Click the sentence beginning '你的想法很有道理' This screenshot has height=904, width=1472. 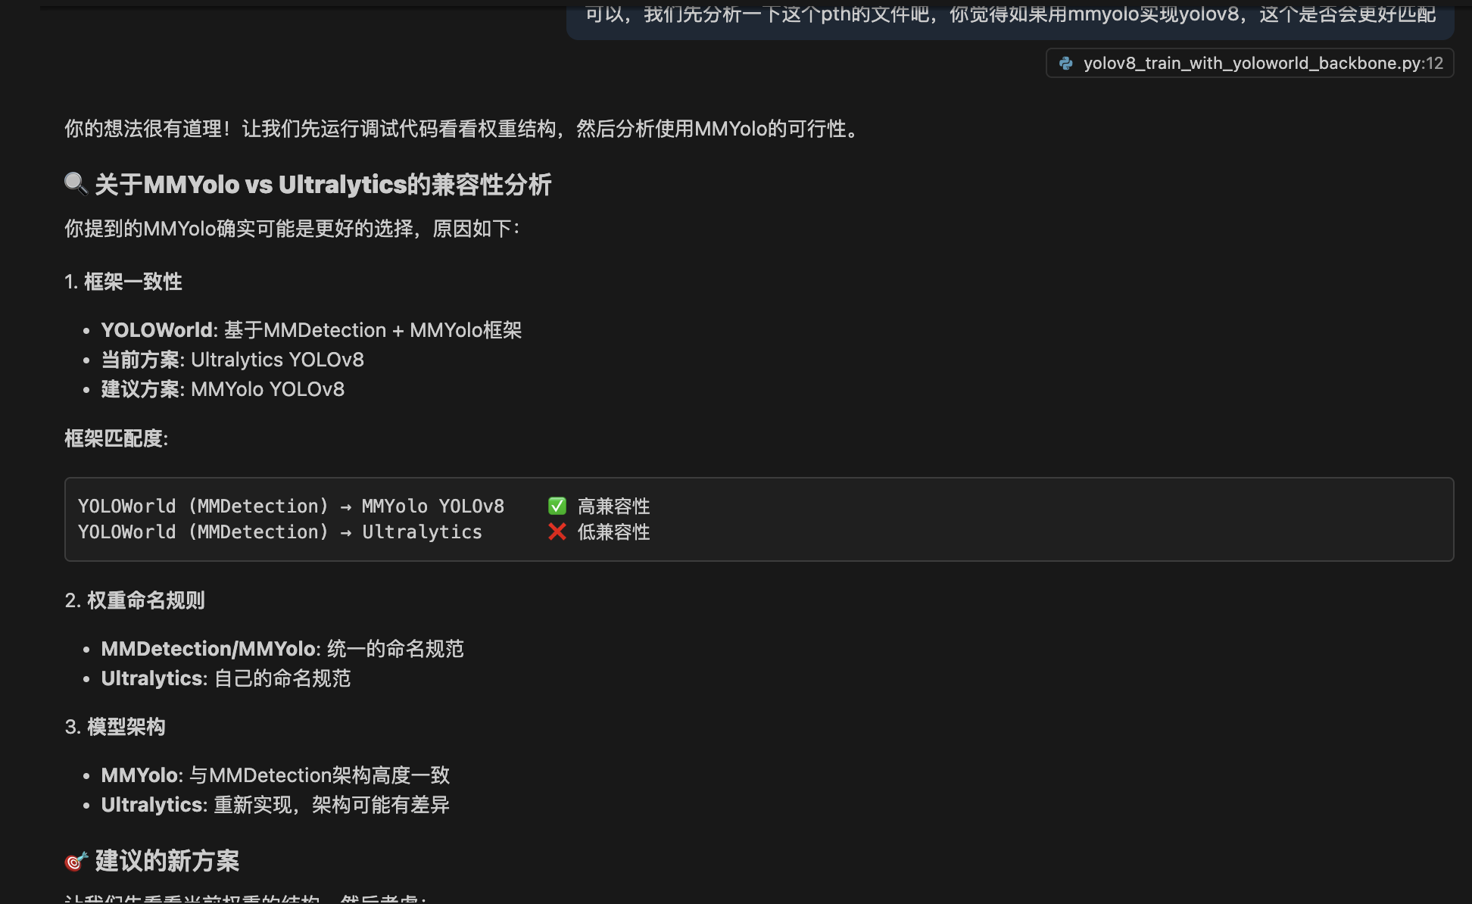[x=463, y=129]
